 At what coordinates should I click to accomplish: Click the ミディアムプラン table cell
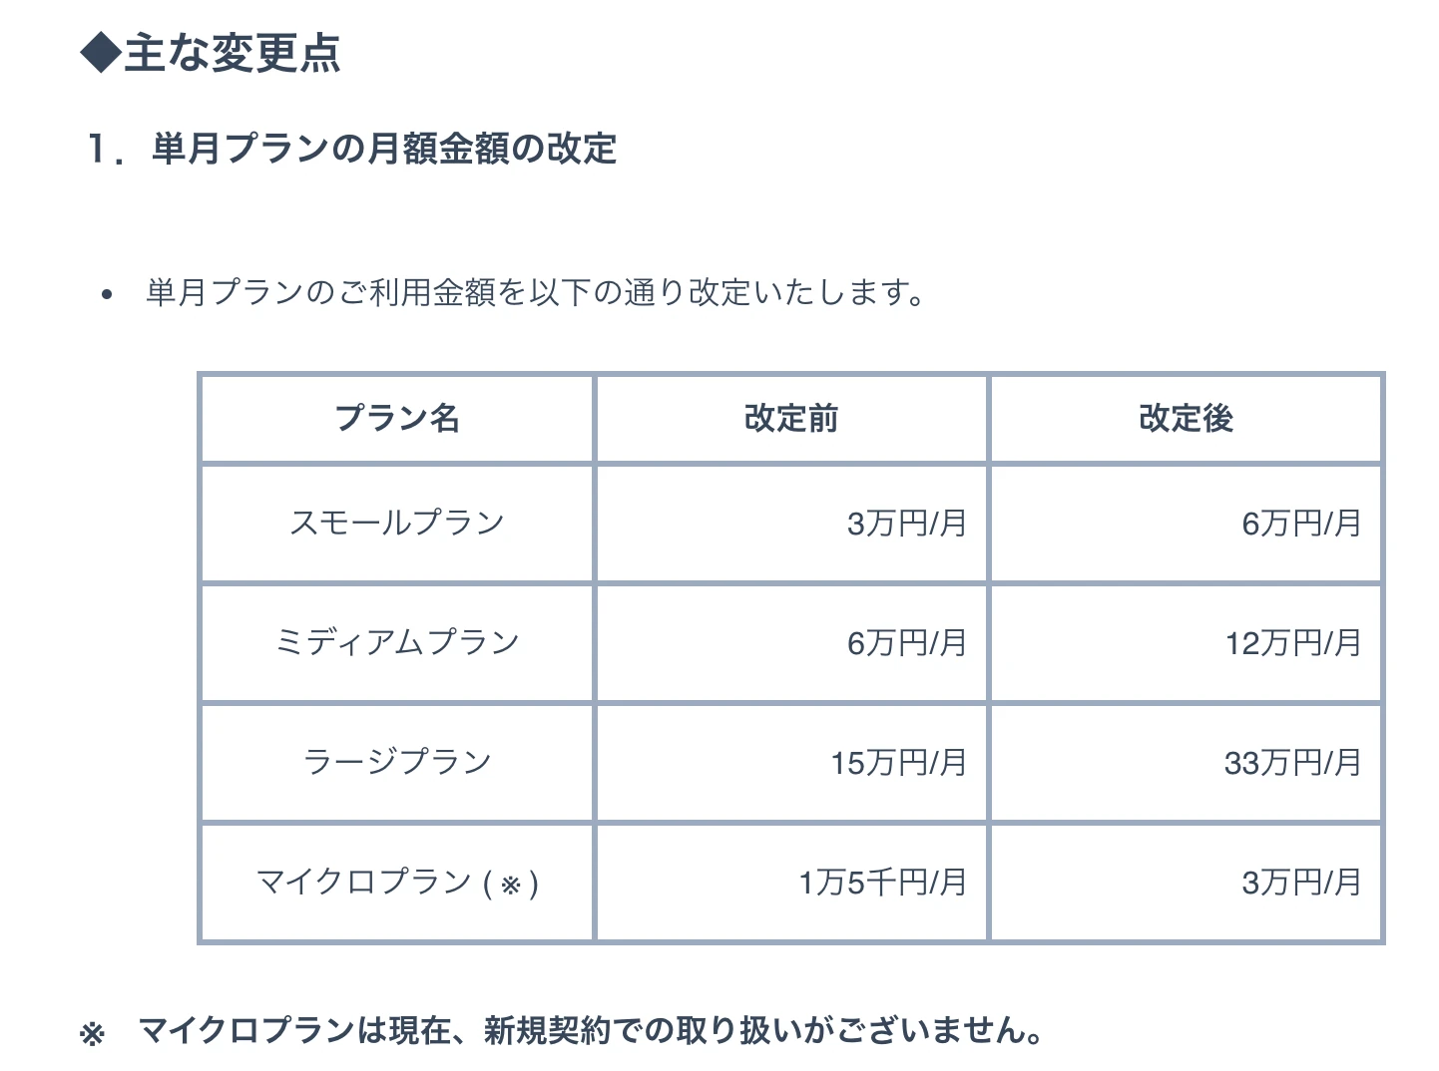pos(397,643)
